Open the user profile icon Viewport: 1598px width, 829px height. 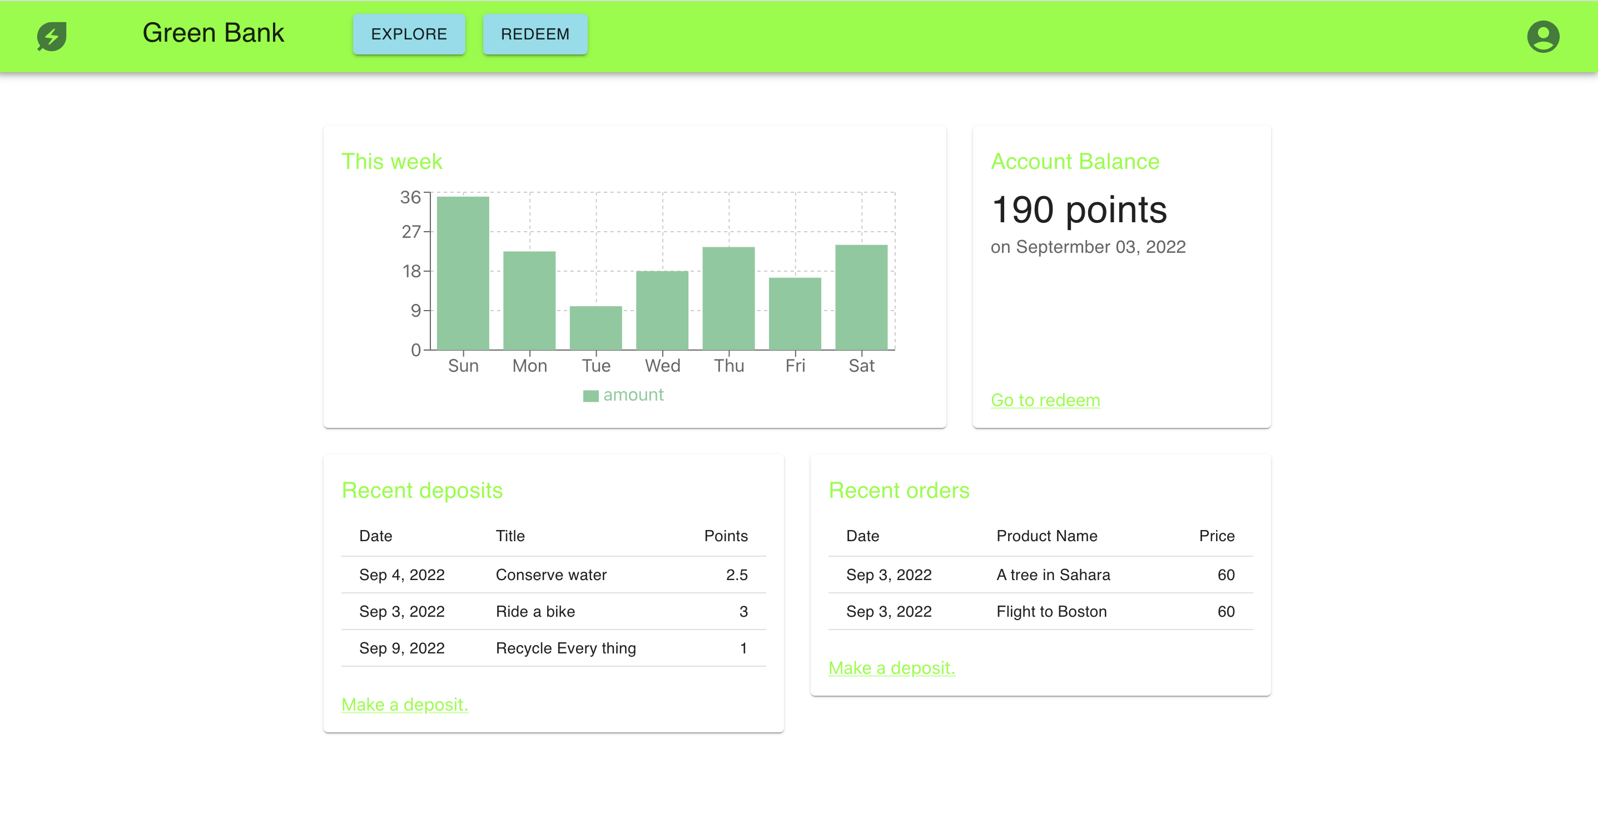point(1545,37)
